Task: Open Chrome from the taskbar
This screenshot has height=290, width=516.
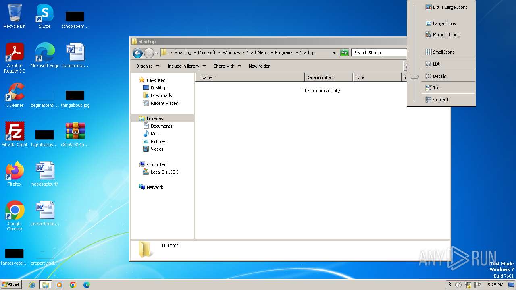Action: [x=73, y=285]
